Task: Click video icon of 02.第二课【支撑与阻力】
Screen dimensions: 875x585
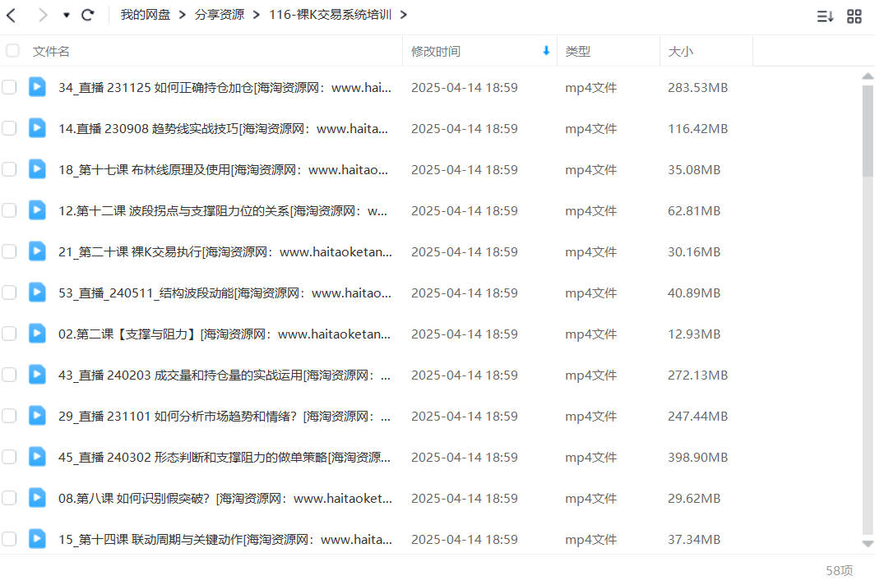Action: [37, 334]
